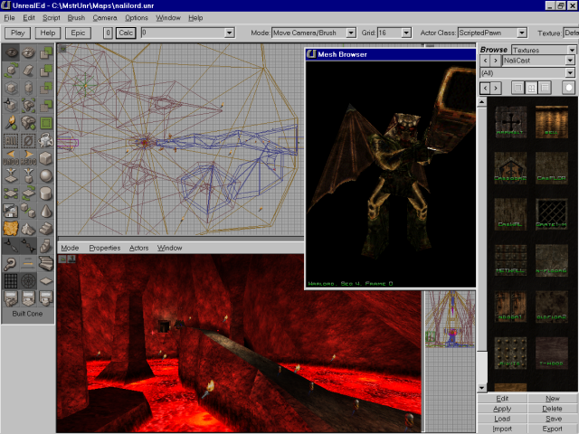Image resolution: width=579 pixels, height=434 pixels.
Task: Click the previous texture set arrow beside NaliCast
Action: click(484, 60)
